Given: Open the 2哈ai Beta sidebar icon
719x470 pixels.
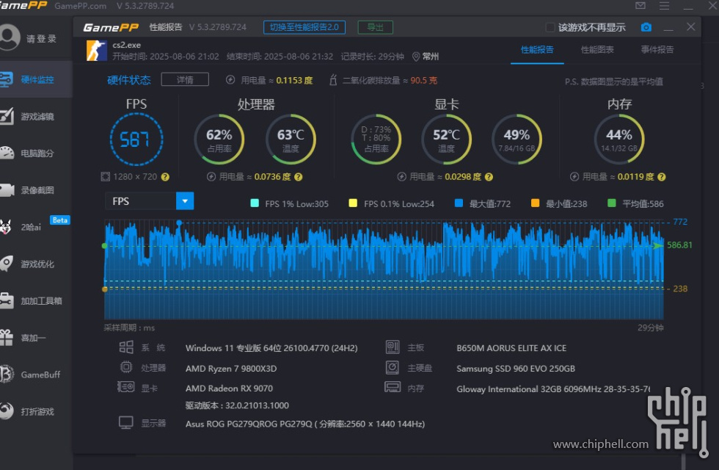Looking at the screenshot, I should coord(6,227).
